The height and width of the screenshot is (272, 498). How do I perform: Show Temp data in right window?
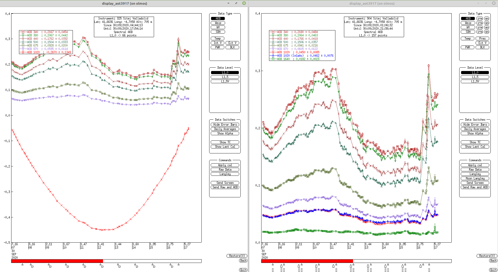[x=468, y=38]
